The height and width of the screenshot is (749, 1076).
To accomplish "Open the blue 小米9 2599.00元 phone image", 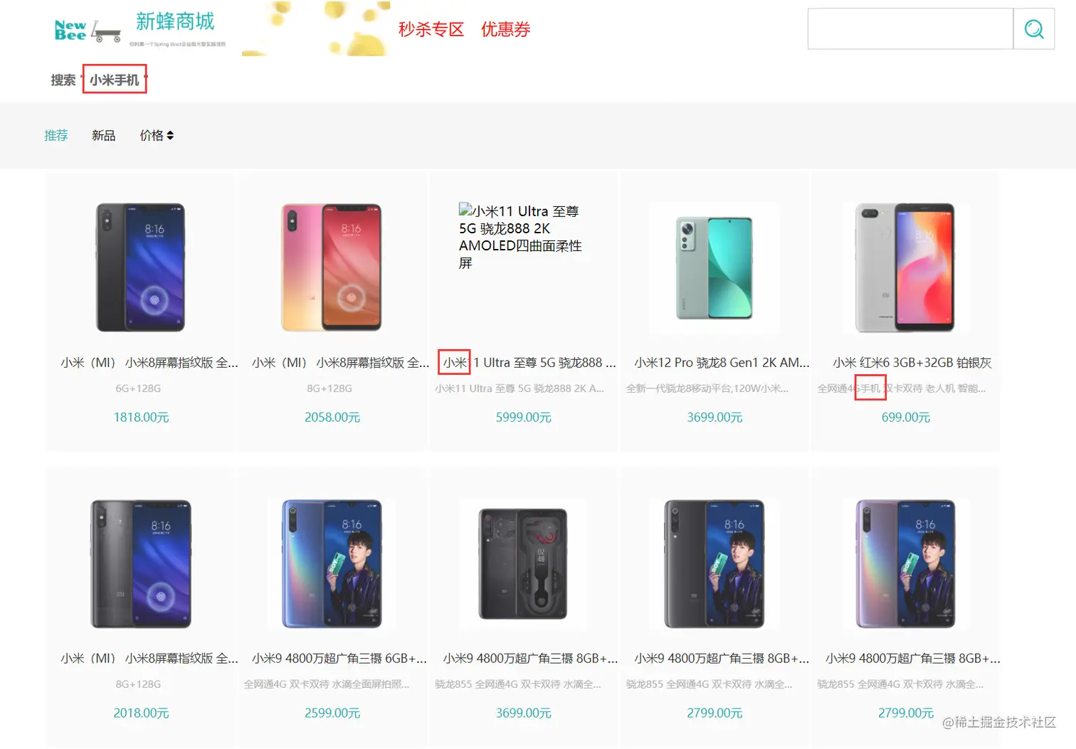I will (x=332, y=563).
